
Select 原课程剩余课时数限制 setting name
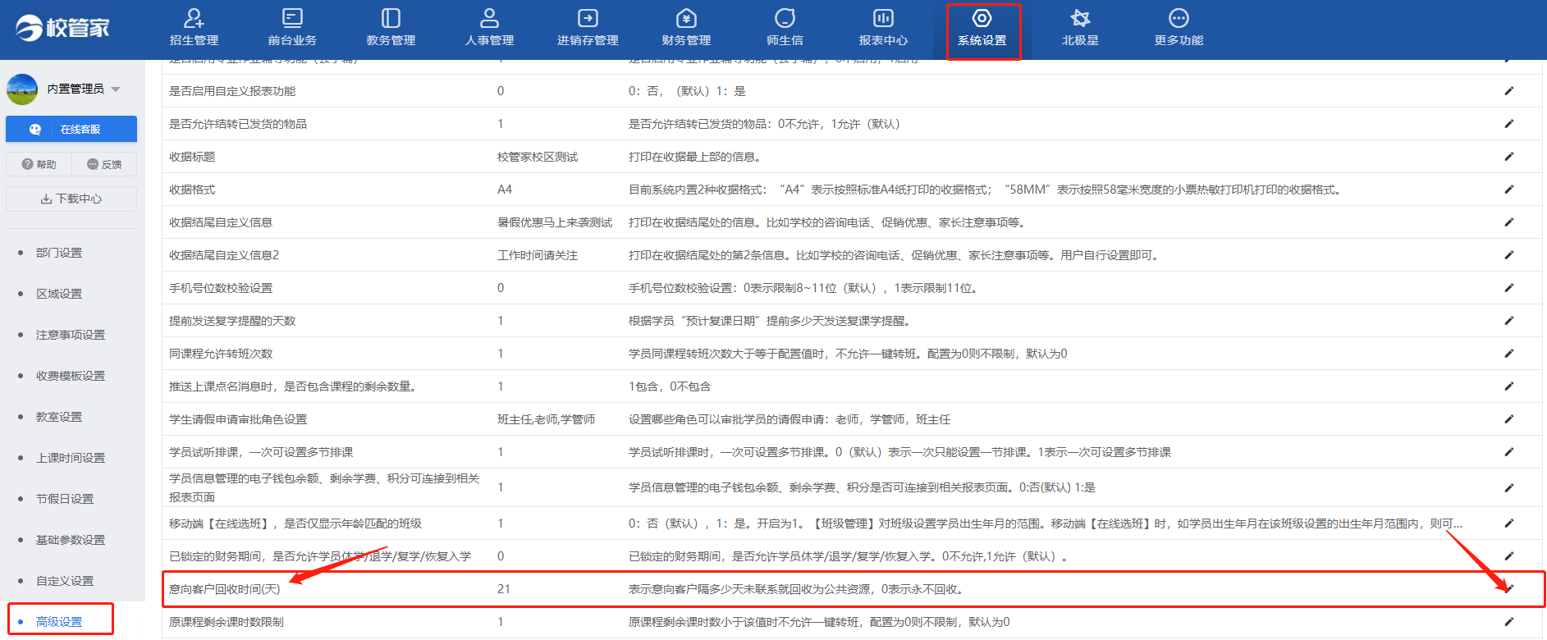[226, 622]
